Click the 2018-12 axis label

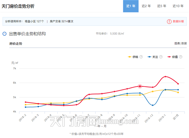(149, 118)
